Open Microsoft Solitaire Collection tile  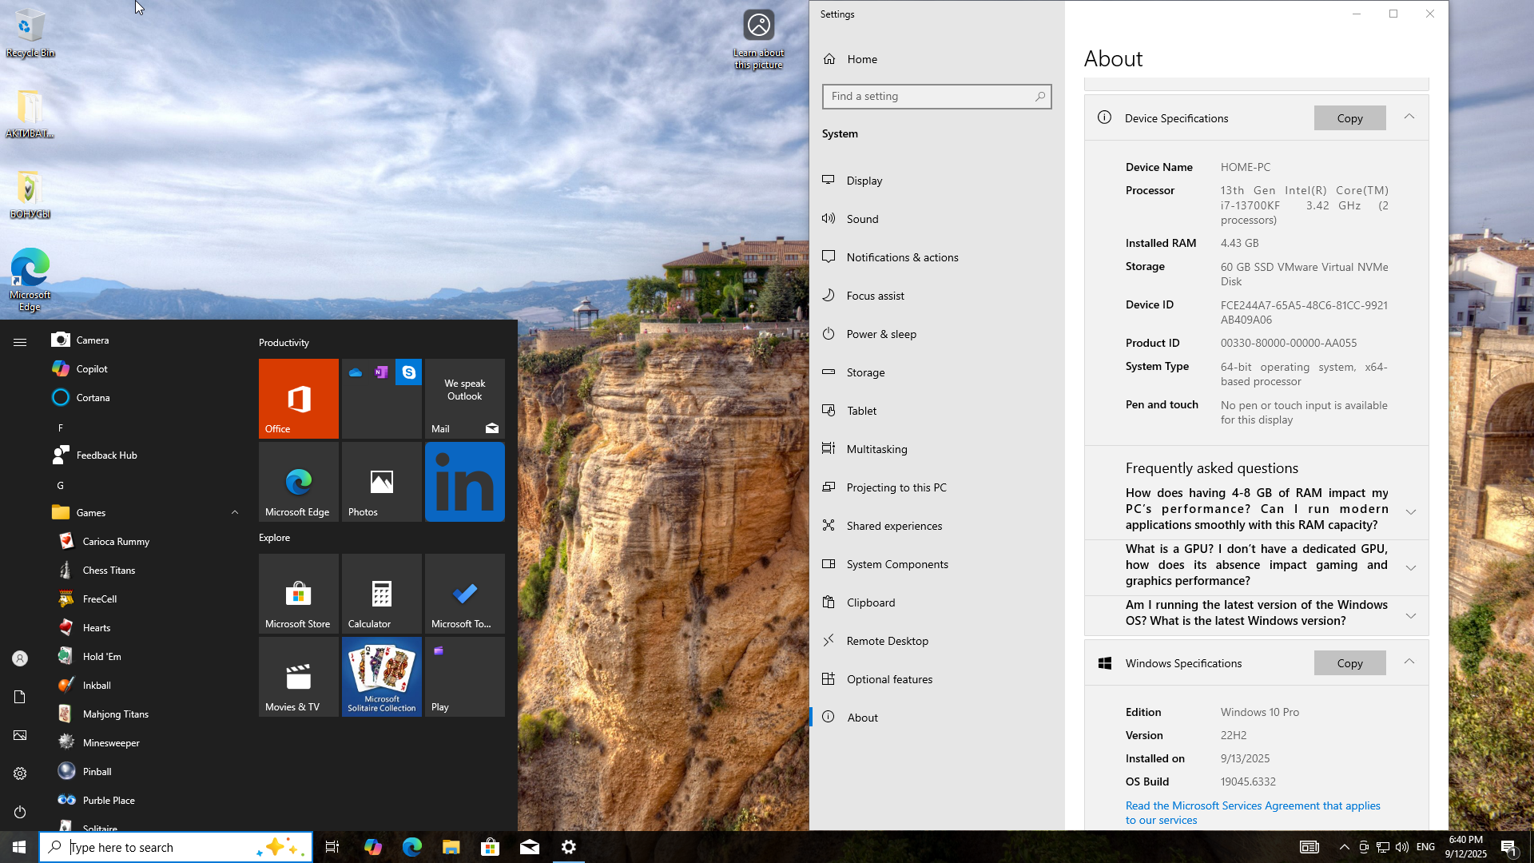pyautogui.click(x=381, y=676)
